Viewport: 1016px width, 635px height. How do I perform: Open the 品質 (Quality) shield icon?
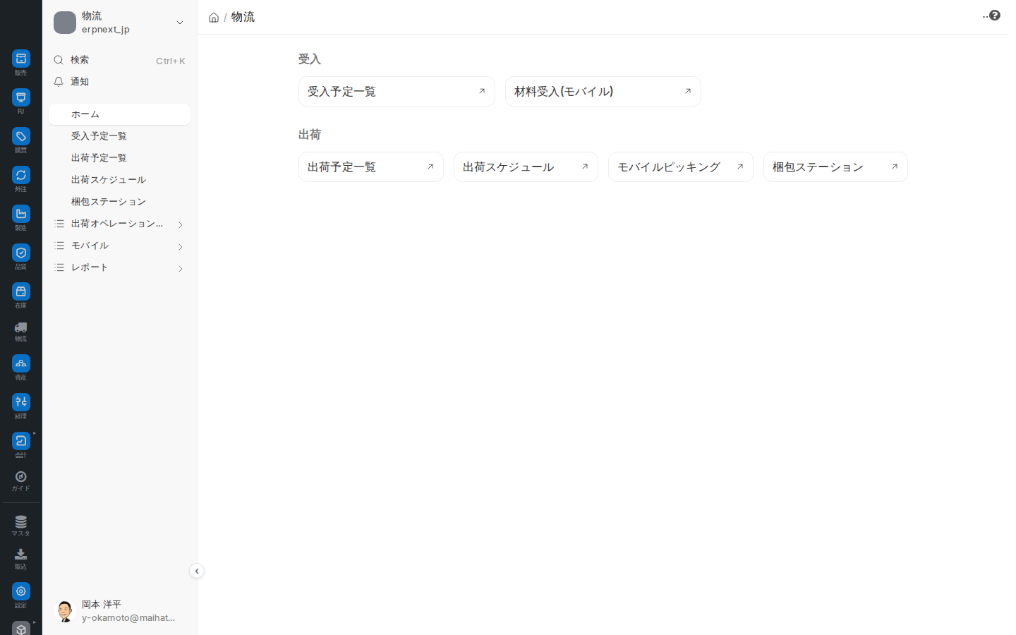pyautogui.click(x=21, y=253)
